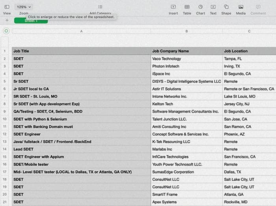Select the 'Photon Infotech' cell

click(x=186, y=66)
